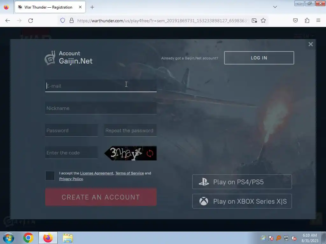Click Create an Account button

point(101,197)
